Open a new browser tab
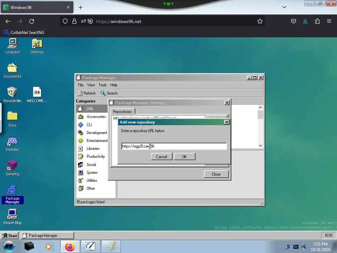337x253 pixels. 80,8
